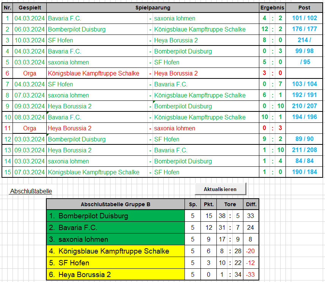325x282 pixels.
Task: Click home score 9 in match 12
Action: pyautogui.click(x=265, y=139)
